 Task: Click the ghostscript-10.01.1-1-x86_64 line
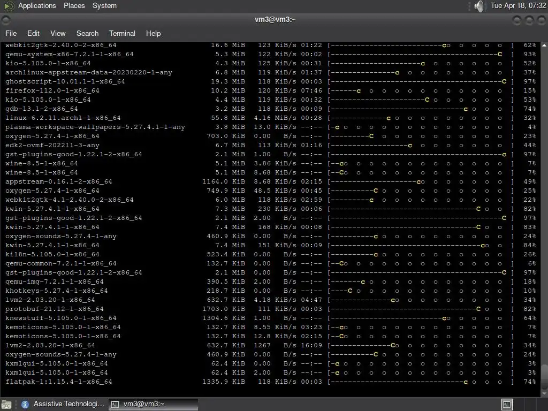click(x=270, y=81)
